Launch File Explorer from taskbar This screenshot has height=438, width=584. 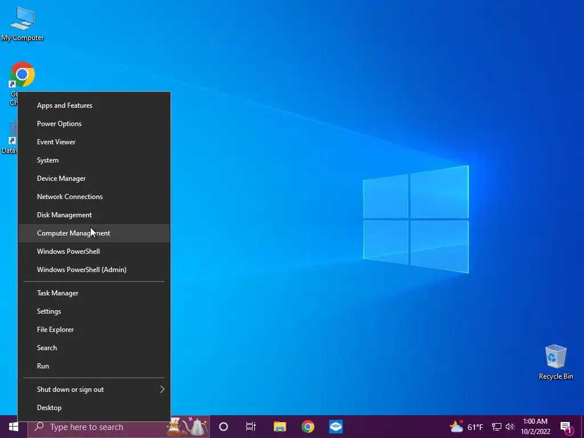coord(279,427)
